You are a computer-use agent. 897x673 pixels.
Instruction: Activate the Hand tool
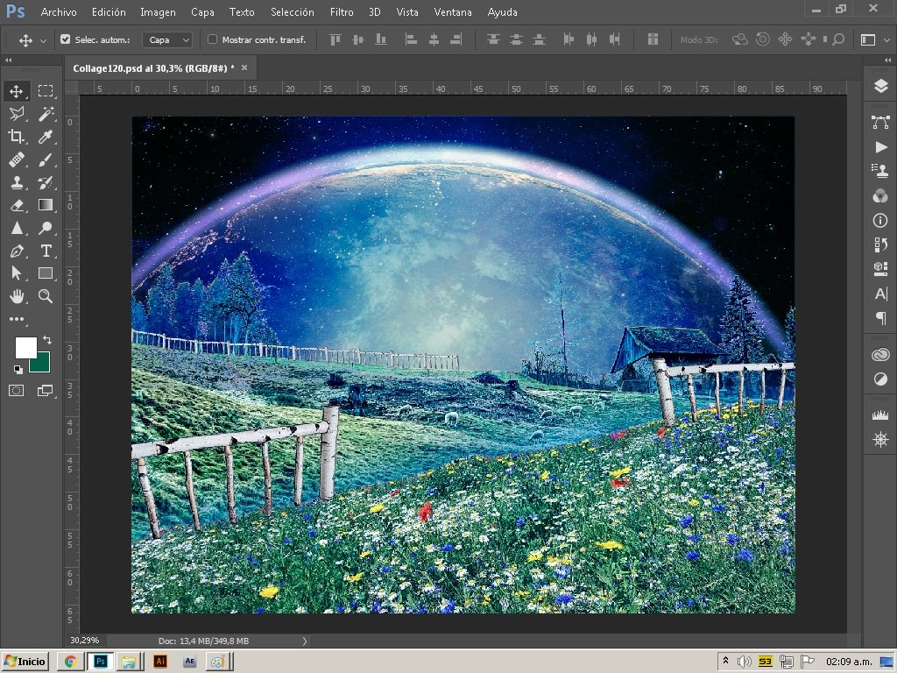(x=17, y=296)
